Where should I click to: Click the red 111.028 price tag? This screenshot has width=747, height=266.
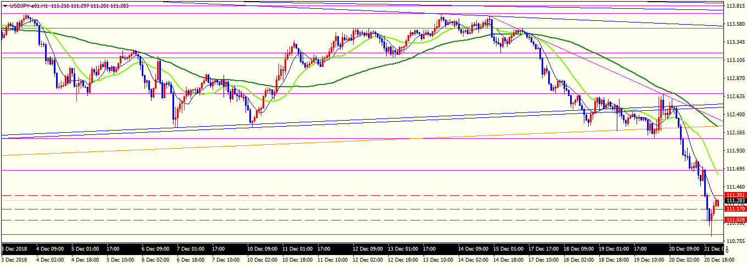tap(735, 220)
